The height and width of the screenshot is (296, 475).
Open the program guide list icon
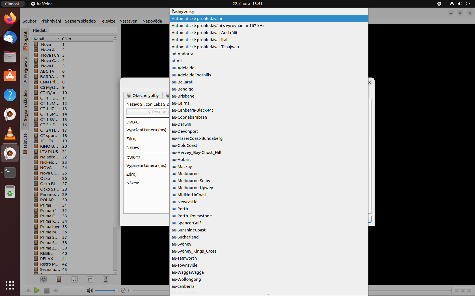pyautogui.click(x=75, y=279)
